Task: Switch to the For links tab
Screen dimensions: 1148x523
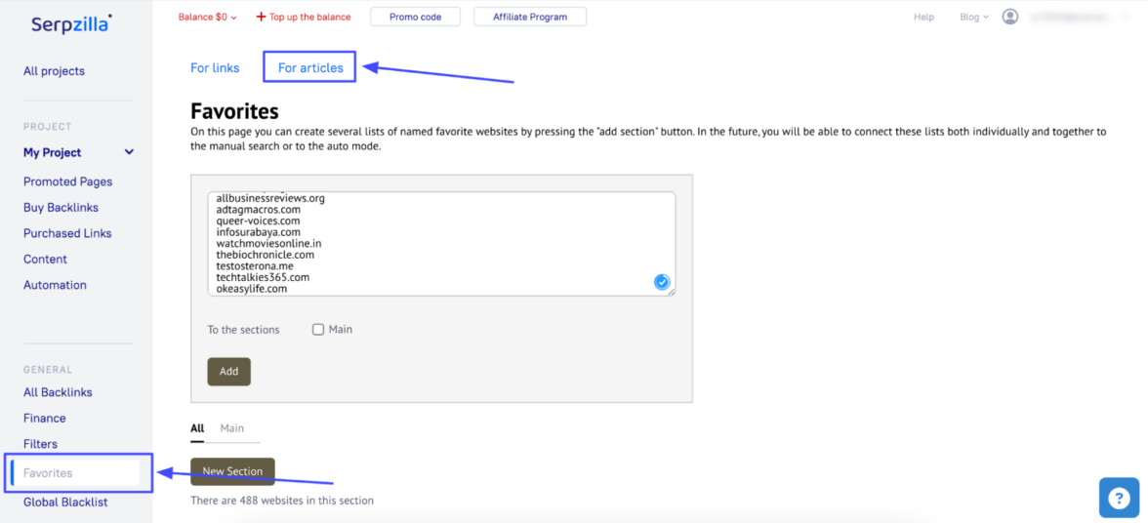Action: tap(215, 67)
